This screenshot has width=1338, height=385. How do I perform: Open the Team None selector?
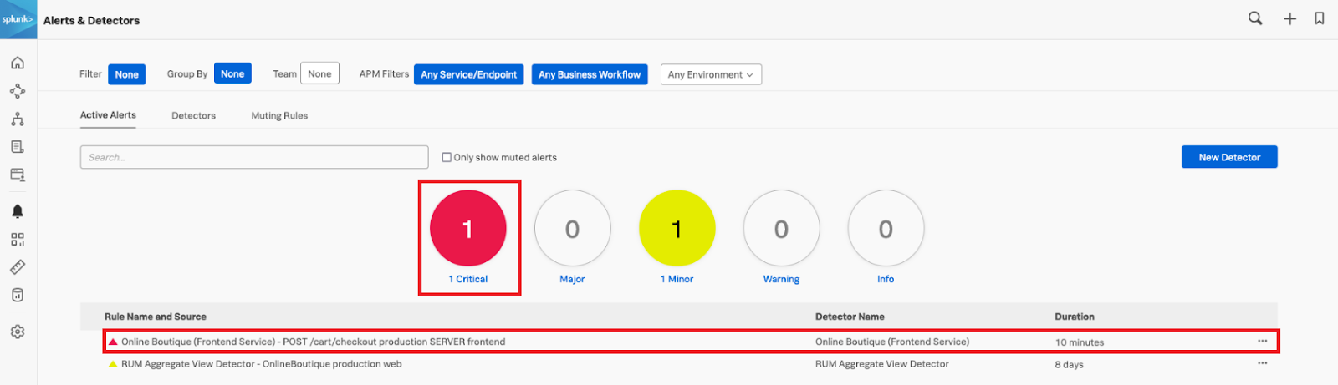click(x=319, y=73)
